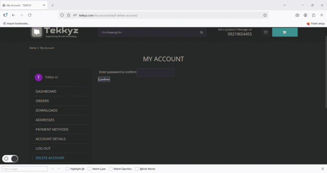
Task: Open Firefox application menu
Action: tap(321, 15)
